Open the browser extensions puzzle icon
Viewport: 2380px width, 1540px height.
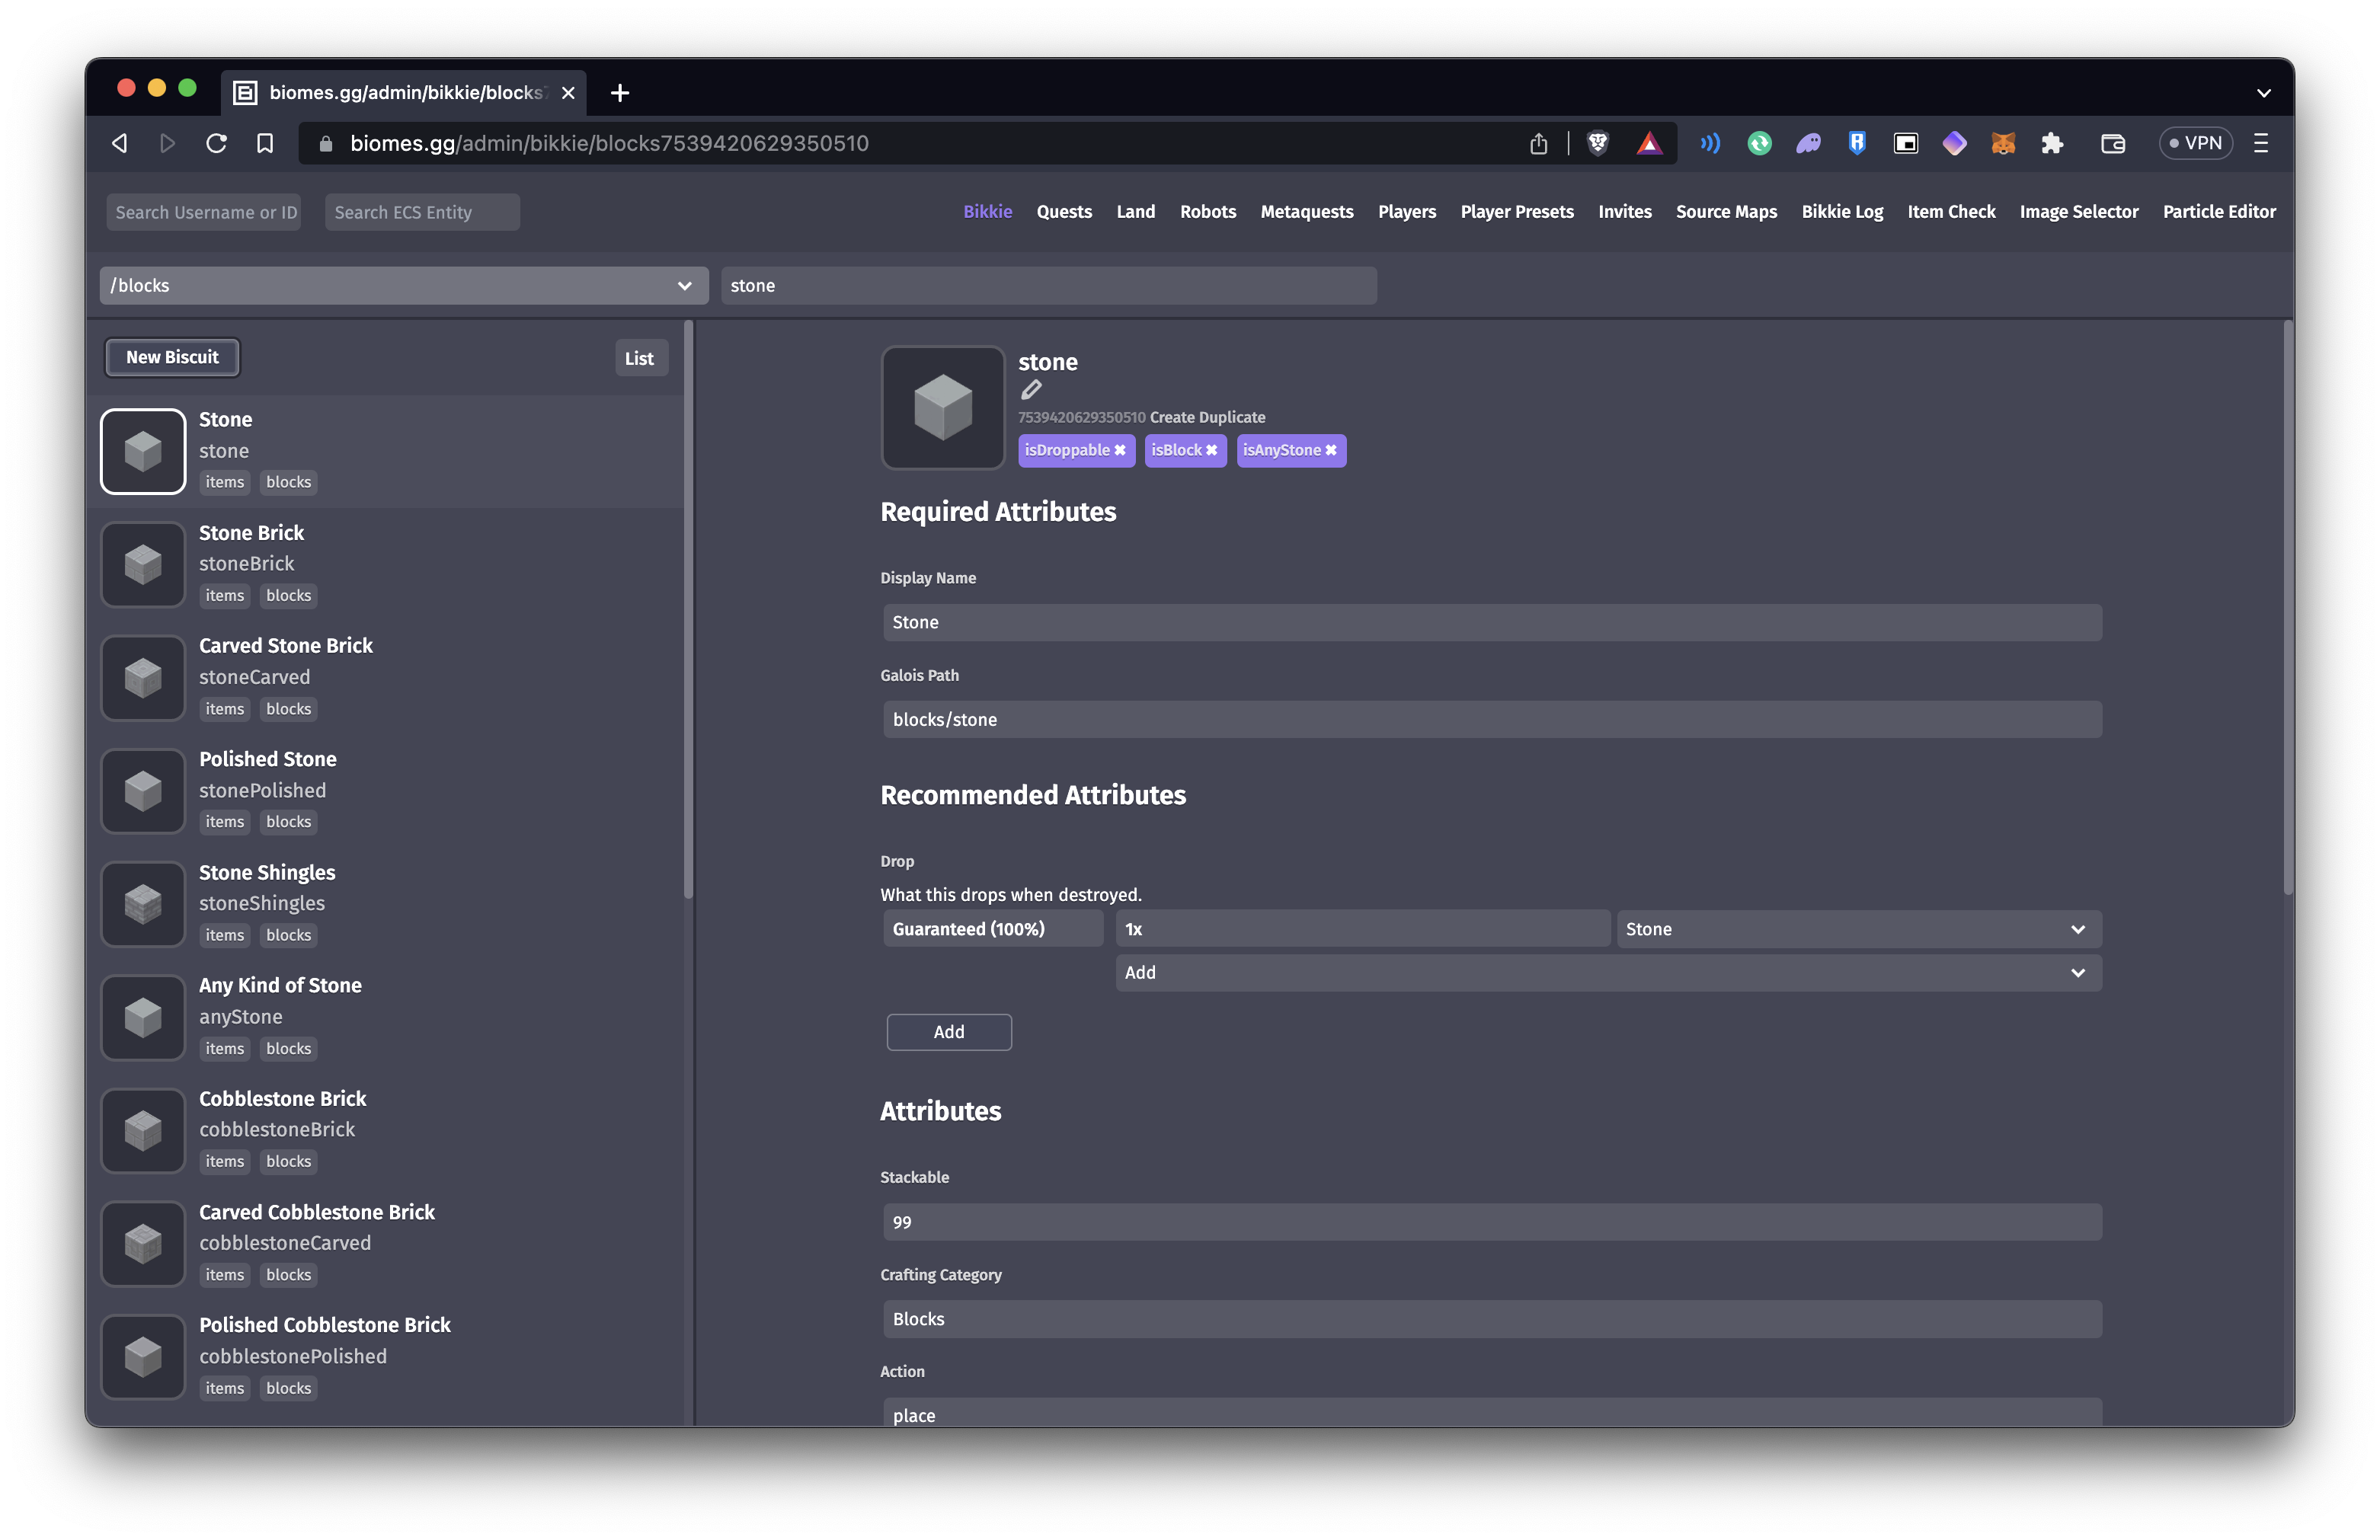click(x=2052, y=143)
